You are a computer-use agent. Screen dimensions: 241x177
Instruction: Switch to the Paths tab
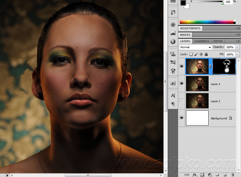pyautogui.click(x=218, y=41)
